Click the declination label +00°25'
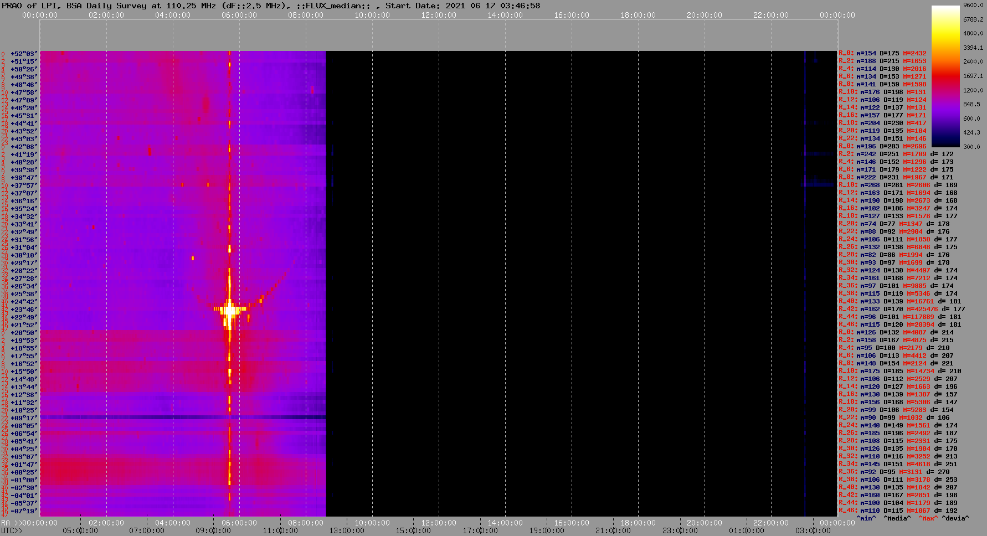Screen dimensions: 987x536 point(24,472)
